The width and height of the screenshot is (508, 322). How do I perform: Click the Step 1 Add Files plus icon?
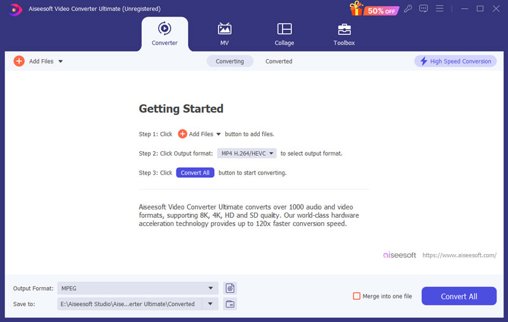(182, 134)
